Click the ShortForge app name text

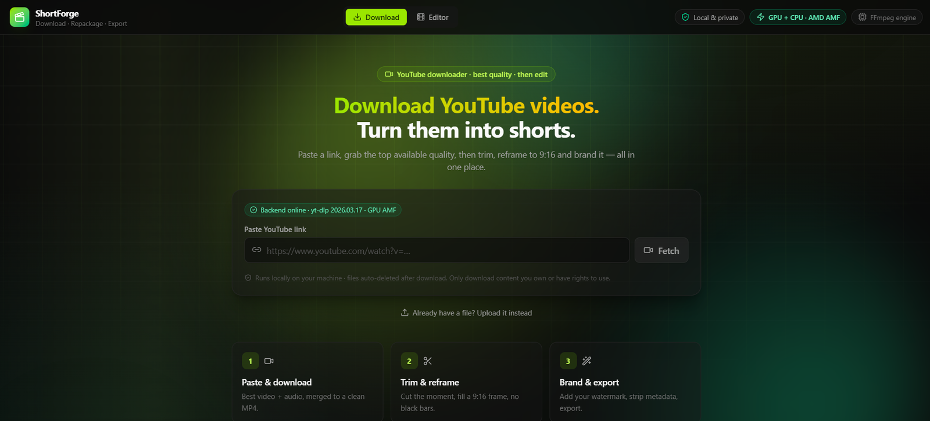[57, 13]
